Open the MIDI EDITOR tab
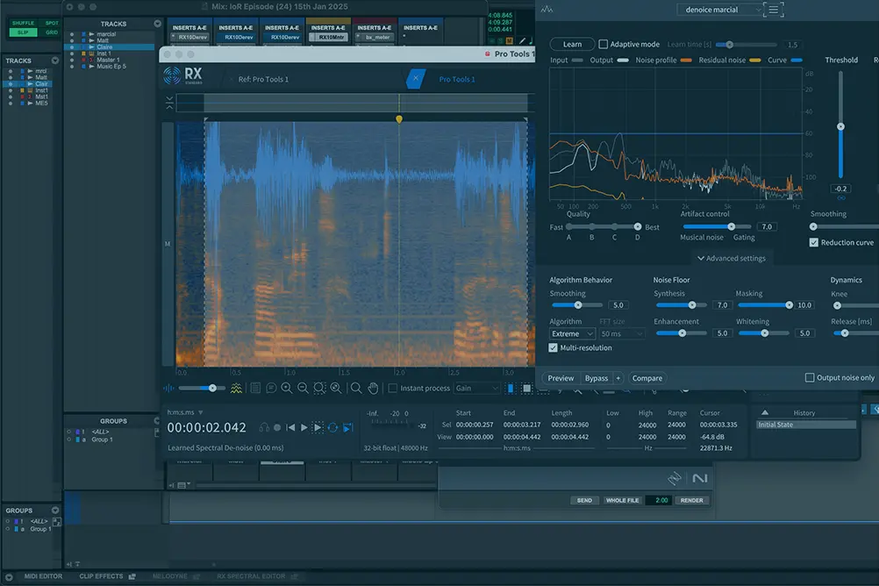879x586 pixels. 43,575
